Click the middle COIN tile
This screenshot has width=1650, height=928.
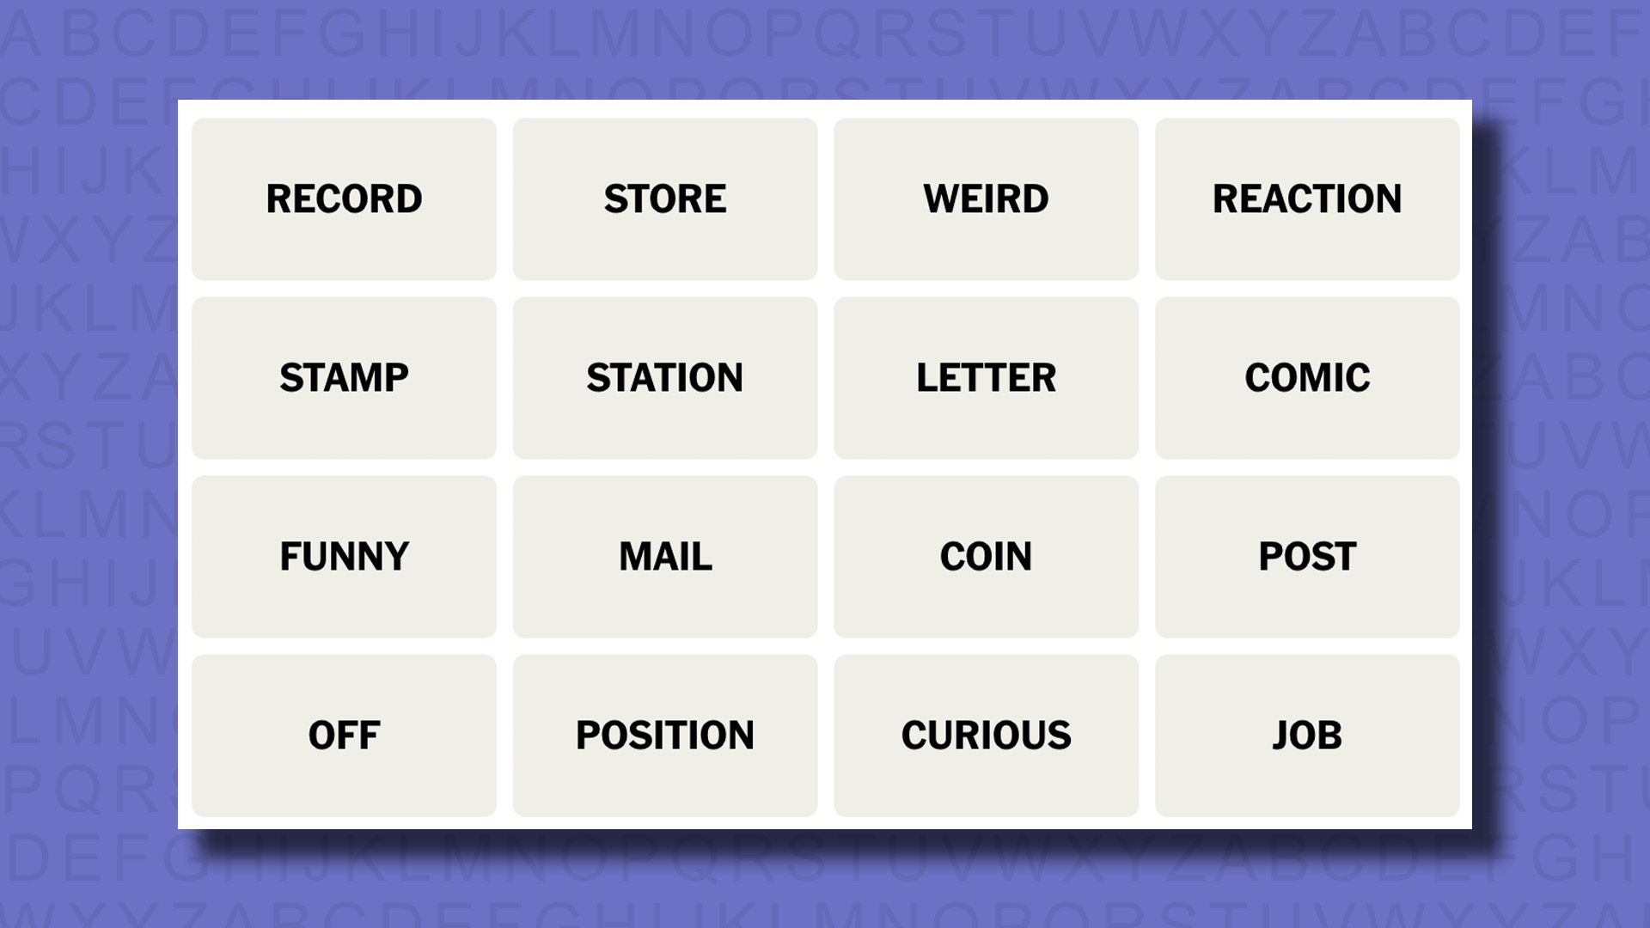click(986, 555)
